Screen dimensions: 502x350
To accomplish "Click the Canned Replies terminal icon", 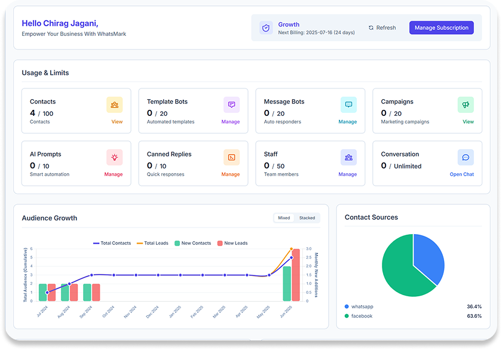I will click(231, 157).
